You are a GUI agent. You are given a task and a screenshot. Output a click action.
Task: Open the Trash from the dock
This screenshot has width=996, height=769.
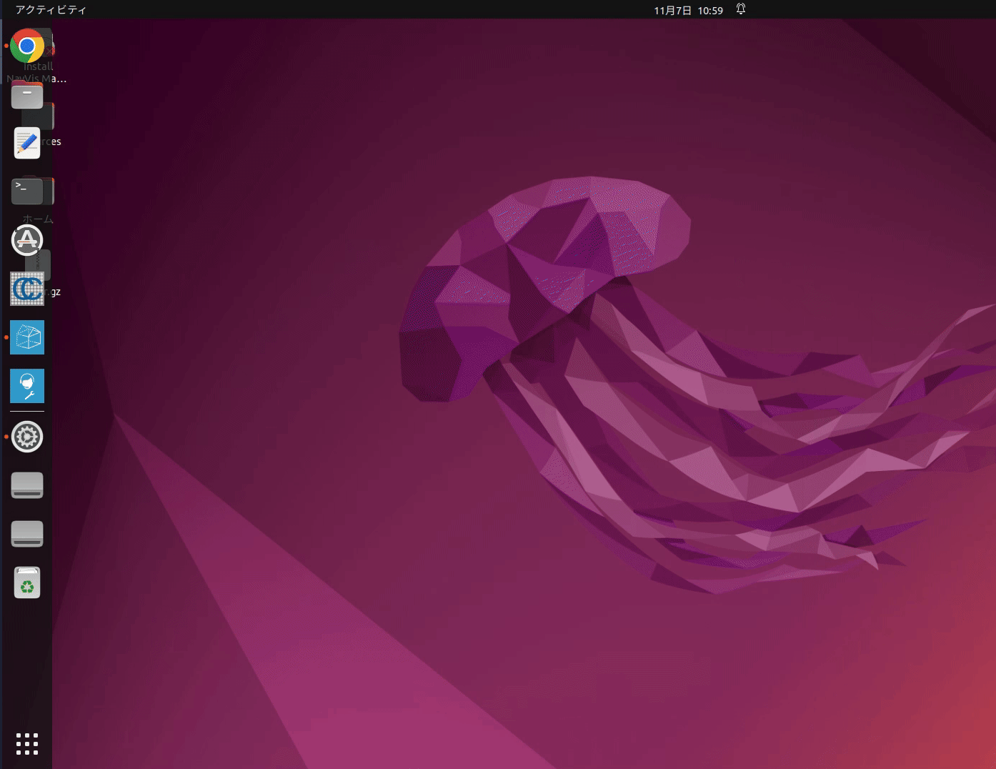(27, 582)
